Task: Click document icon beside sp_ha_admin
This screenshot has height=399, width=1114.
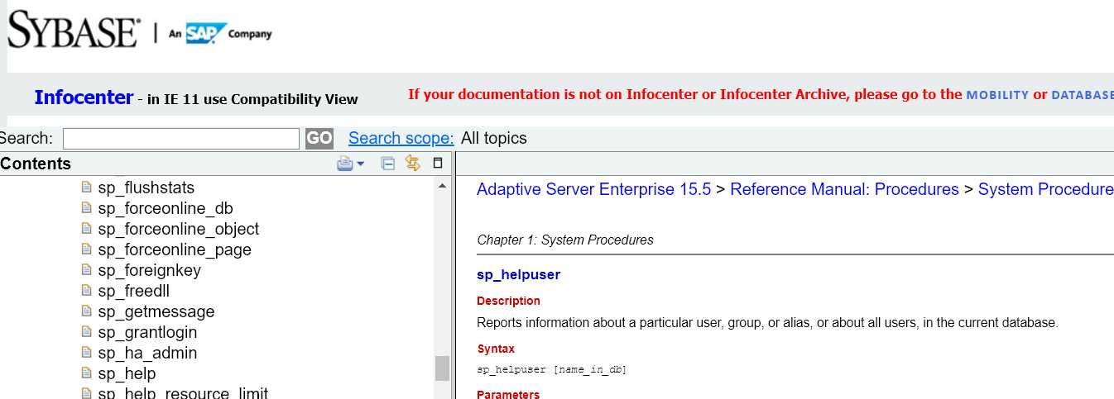Action: coord(87,353)
